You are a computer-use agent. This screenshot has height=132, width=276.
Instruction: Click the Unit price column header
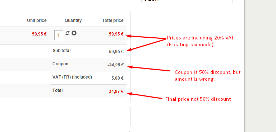coord(37,20)
